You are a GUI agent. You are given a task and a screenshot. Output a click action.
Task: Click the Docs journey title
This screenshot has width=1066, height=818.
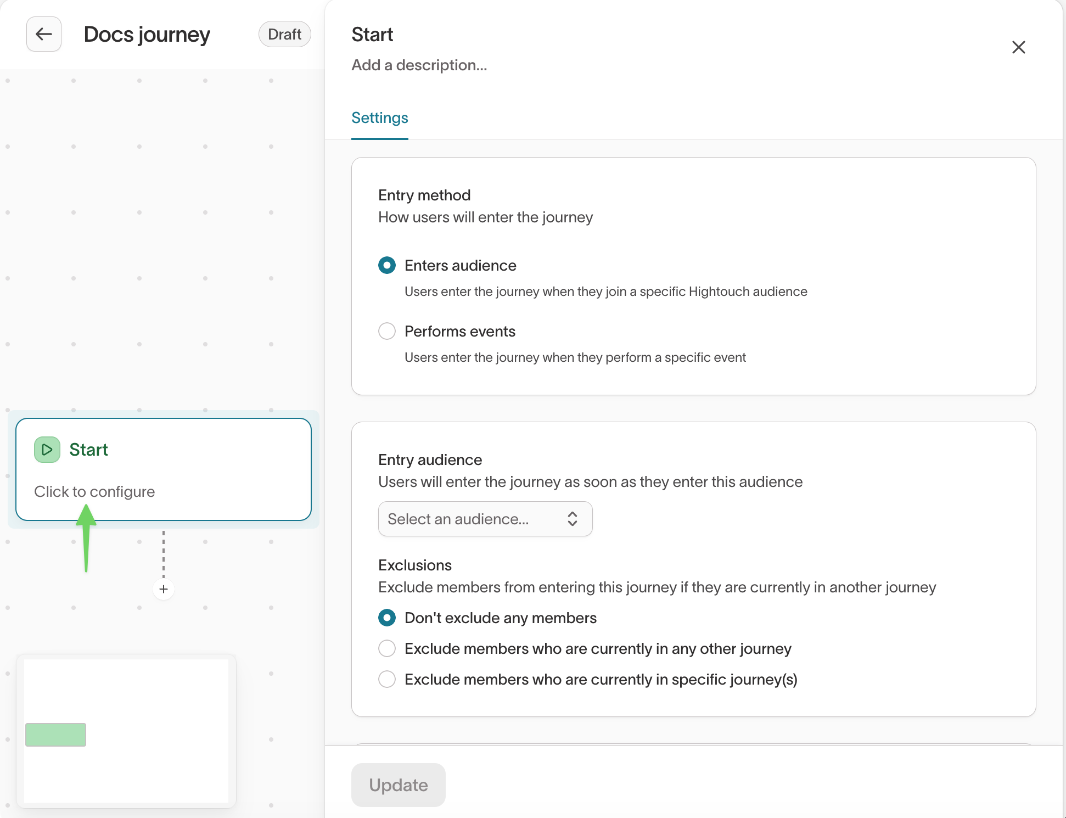[147, 35]
